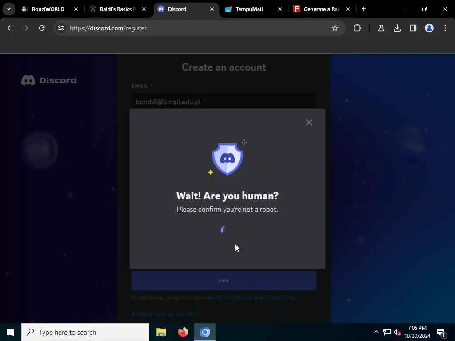Open File Explorer from taskbar
This screenshot has width=455, height=341.
pyautogui.click(x=161, y=332)
